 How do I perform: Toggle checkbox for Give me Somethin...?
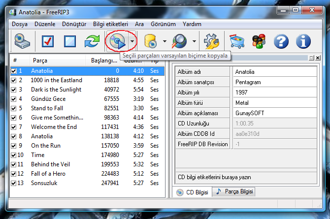[x=14, y=118]
